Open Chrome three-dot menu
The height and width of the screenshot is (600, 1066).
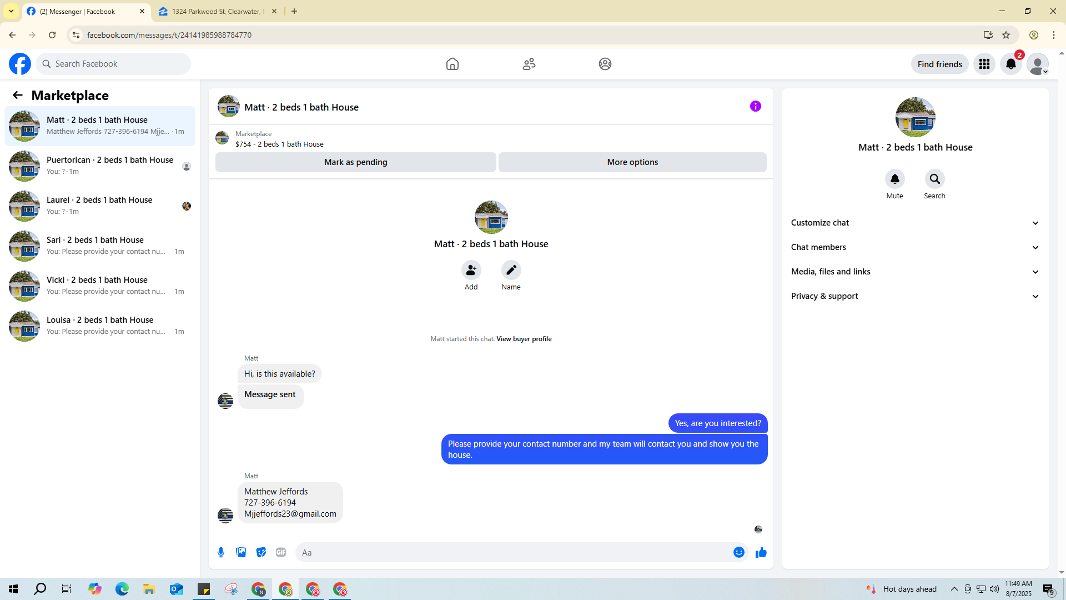1054,35
